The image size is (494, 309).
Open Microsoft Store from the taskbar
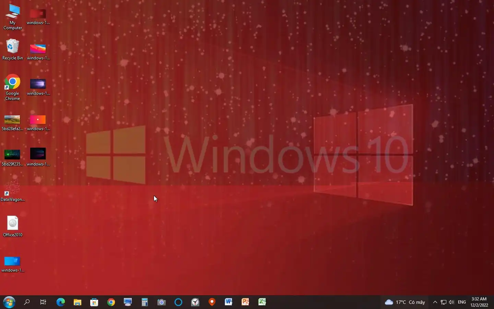click(94, 302)
